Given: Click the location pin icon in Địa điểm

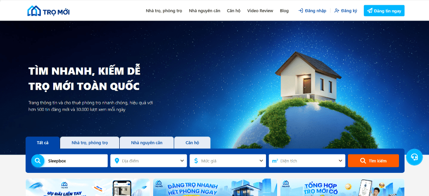Looking at the screenshot, I should coord(117,161).
